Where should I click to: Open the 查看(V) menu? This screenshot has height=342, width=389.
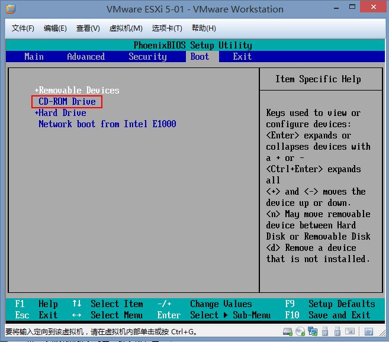(88, 28)
